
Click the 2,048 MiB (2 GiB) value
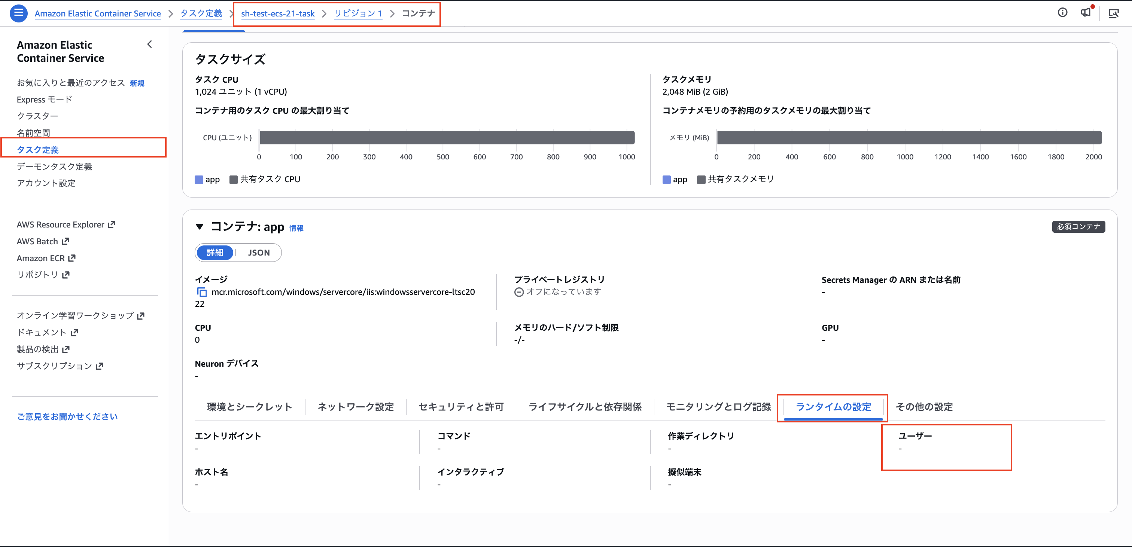pyautogui.click(x=695, y=92)
